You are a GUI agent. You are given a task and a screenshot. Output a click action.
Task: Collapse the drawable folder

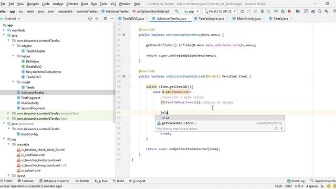click(x=8, y=144)
